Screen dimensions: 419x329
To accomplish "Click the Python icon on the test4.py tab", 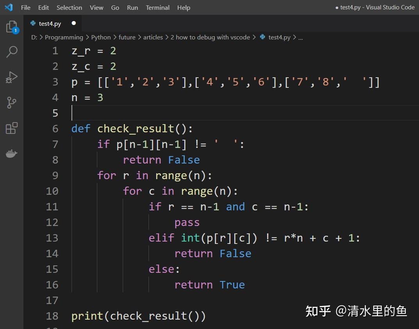I will (x=34, y=23).
